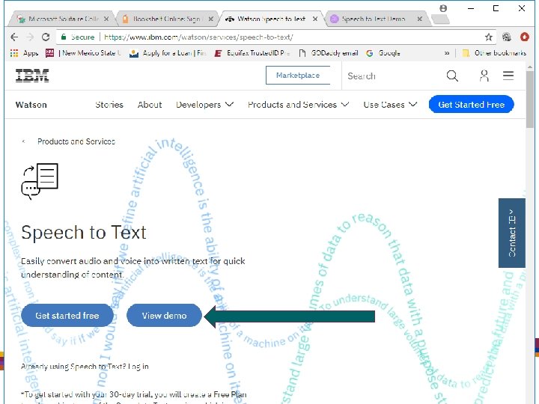Open the GODaddy email bookmark
The width and height of the screenshot is (539, 404).
pyautogui.click(x=329, y=53)
